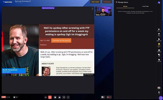Open the emoji reaction button
Image resolution: width=163 pixels, height=100 pixels.
point(55,97)
